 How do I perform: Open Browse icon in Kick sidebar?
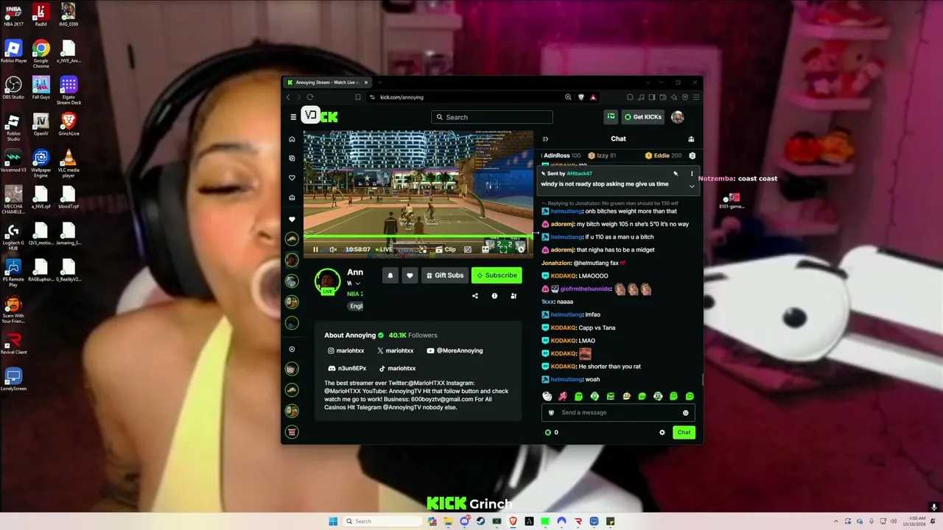[x=292, y=158]
